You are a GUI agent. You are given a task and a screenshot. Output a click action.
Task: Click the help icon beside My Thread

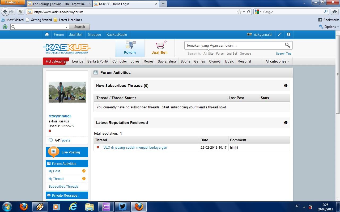tap(84, 179)
